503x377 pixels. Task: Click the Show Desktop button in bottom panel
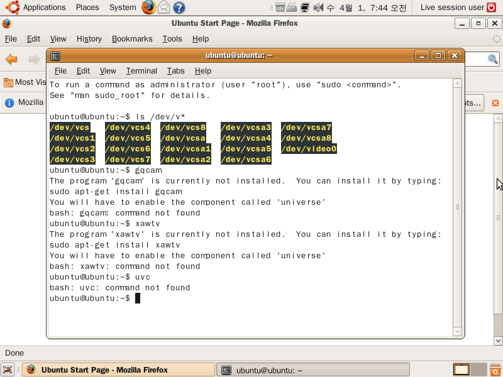point(8,369)
